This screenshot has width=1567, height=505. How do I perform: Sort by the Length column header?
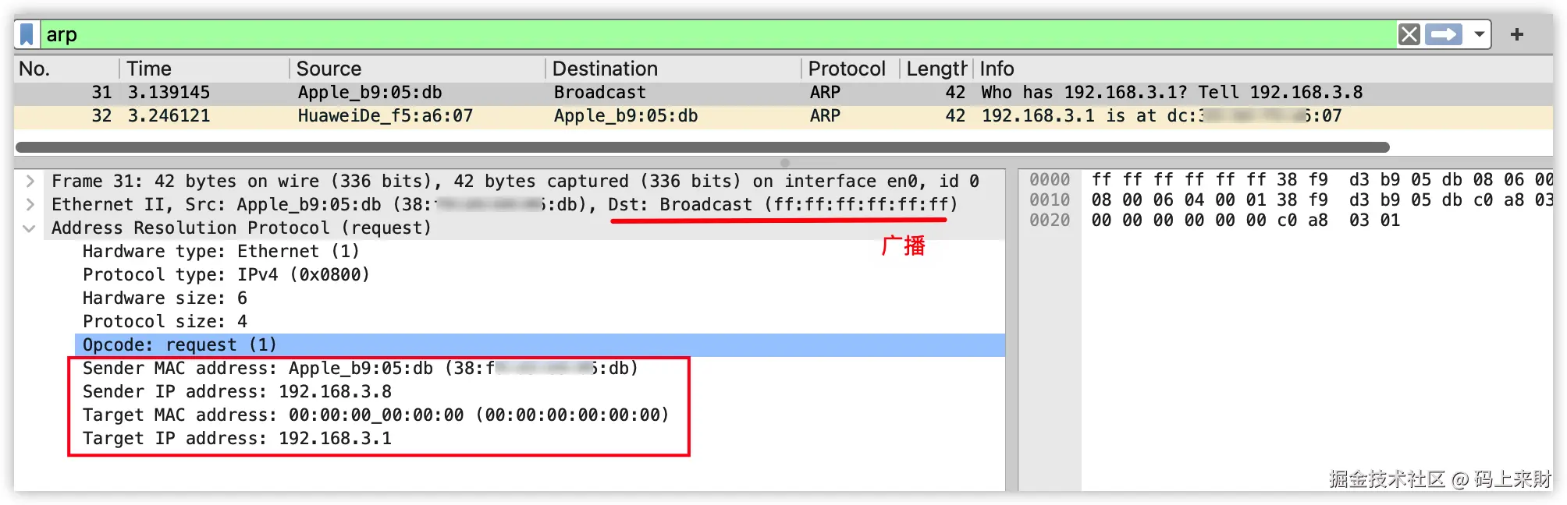point(936,69)
